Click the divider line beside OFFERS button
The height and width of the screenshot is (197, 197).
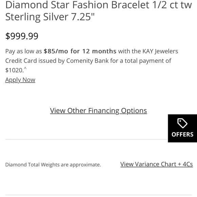pyautogui.click(x=87, y=139)
